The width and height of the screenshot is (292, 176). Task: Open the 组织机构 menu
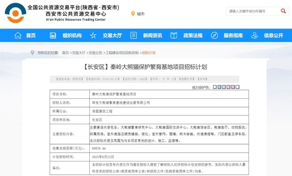pyautogui.click(x=72, y=35)
